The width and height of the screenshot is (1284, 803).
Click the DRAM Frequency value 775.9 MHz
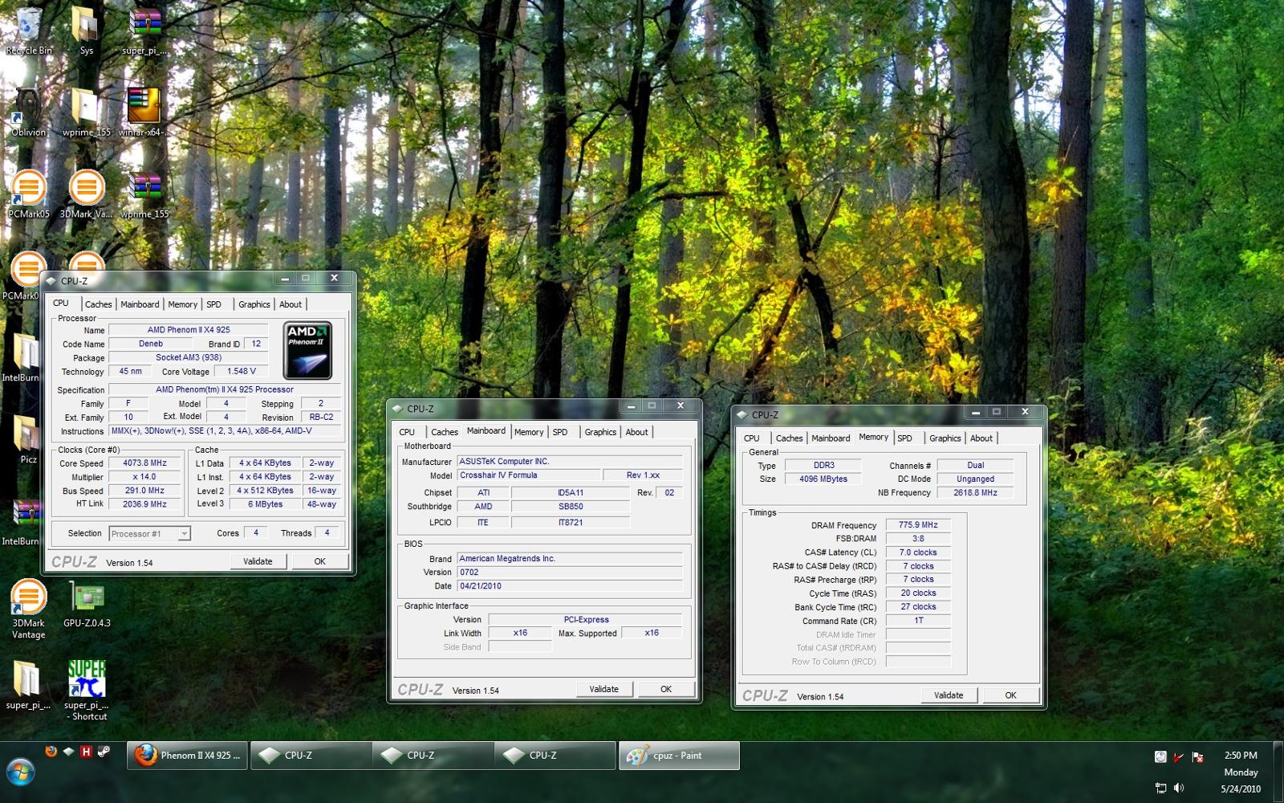tap(918, 525)
